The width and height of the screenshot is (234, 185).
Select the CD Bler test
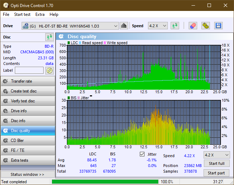click(28, 141)
